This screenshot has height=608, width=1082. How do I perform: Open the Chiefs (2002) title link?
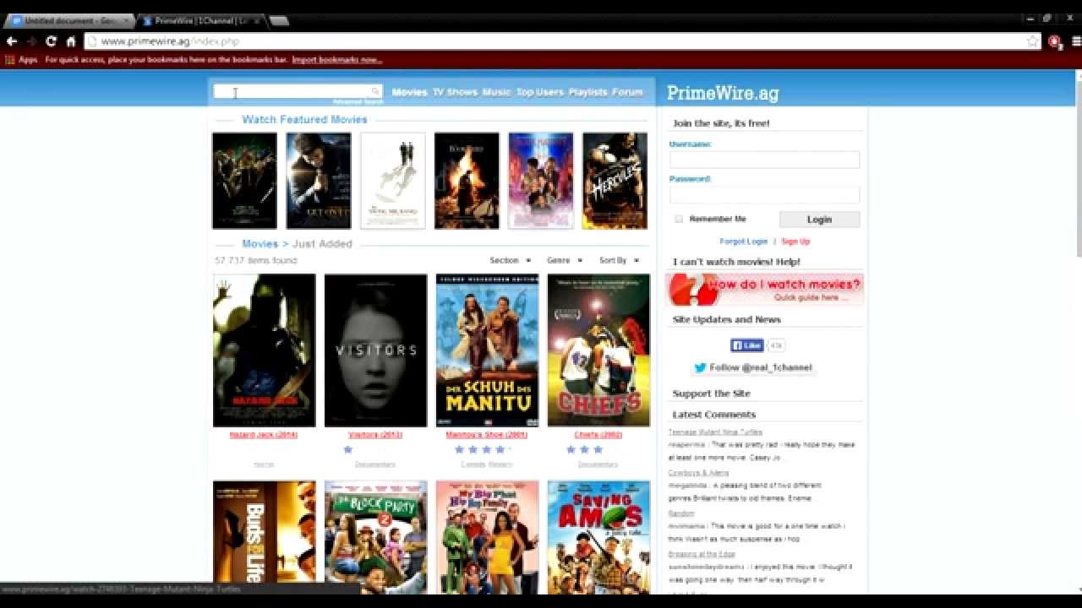[598, 435]
